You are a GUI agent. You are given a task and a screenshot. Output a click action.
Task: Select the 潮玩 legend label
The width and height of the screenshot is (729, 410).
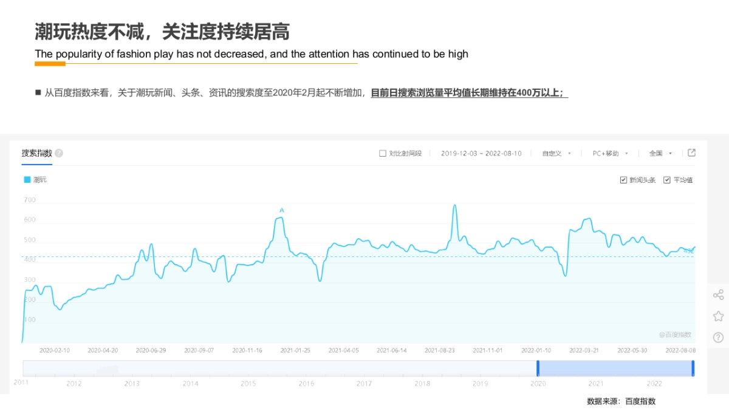(x=39, y=179)
